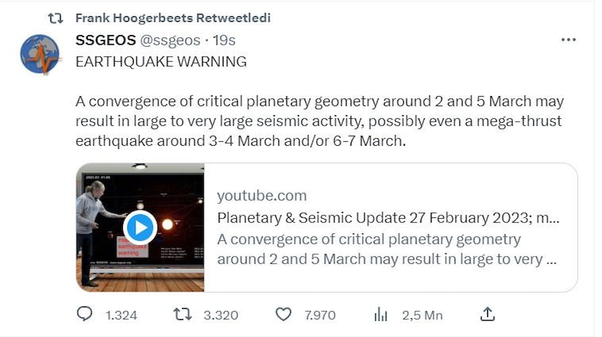602x337 pixels.
Task: Click the 7.970 likes count
Action: pyautogui.click(x=320, y=315)
